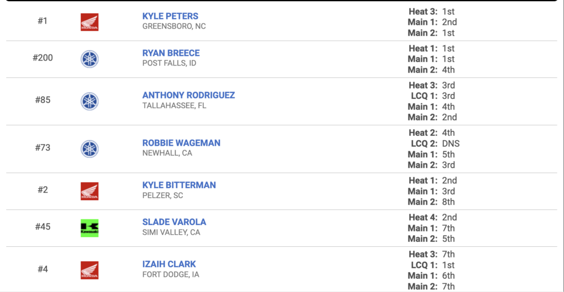This screenshot has width=564, height=292.
Task: Click the Honda logo for Kyle Bitterman
Action: (90, 191)
